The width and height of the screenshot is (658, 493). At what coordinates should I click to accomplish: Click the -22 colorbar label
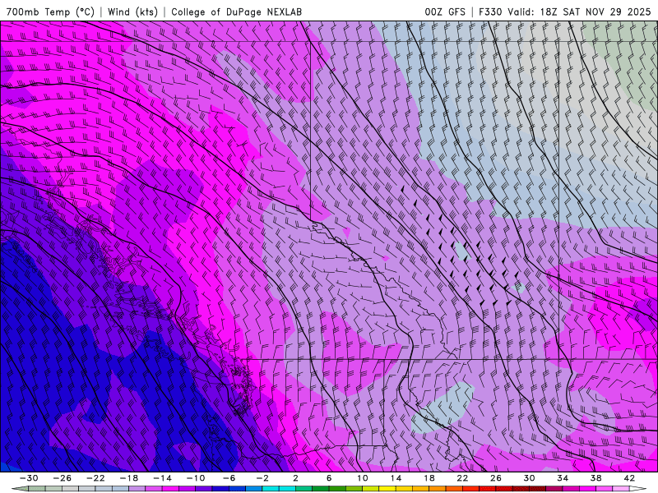pos(95,478)
